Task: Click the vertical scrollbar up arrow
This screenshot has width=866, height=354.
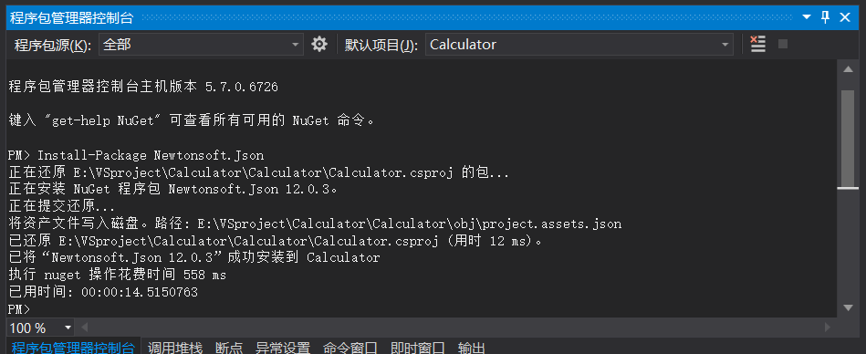Action: point(848,69)
